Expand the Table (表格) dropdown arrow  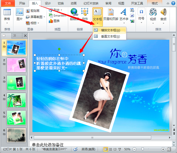click(7, 23)
